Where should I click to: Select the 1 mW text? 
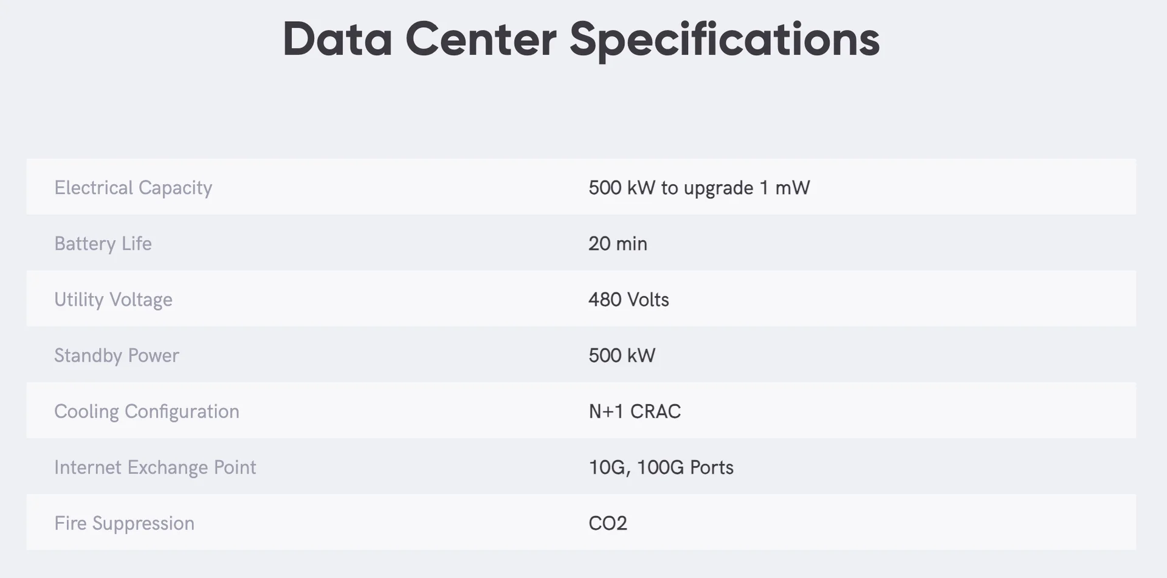click(x=784, y=188)
